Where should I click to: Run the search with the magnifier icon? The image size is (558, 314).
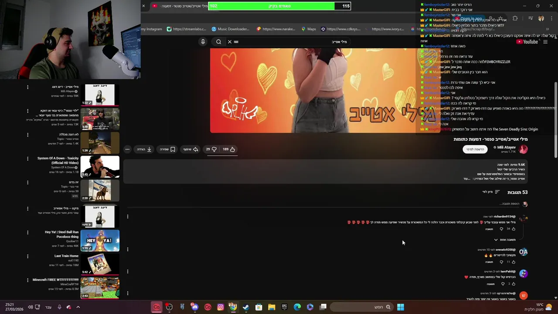click(218, 42)
